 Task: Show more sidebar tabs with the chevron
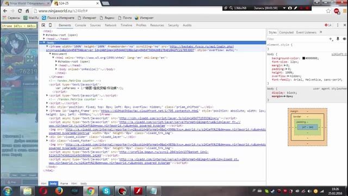click(x=321, y=32)
